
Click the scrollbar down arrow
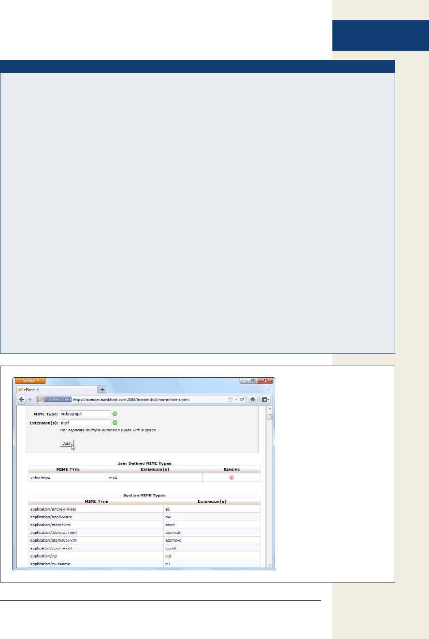(x=270, y=565)
